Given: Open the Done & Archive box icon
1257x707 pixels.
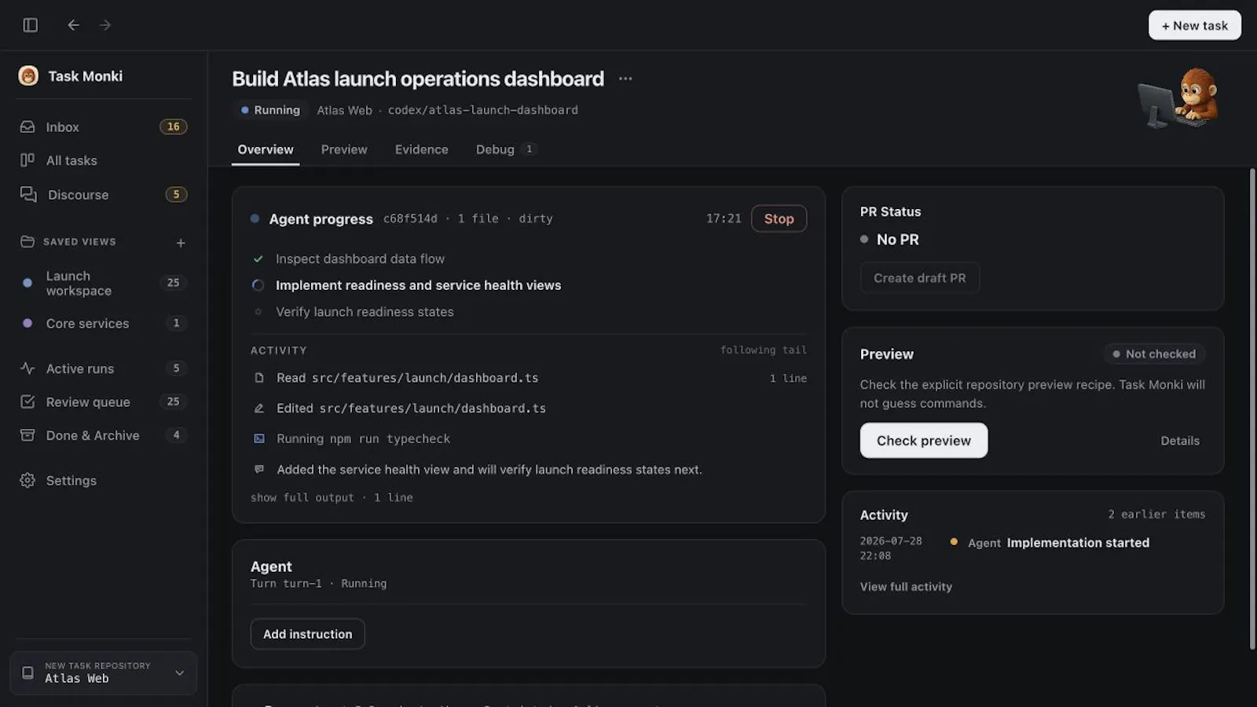Looking at the screenshot, I should tap(27, 435).
